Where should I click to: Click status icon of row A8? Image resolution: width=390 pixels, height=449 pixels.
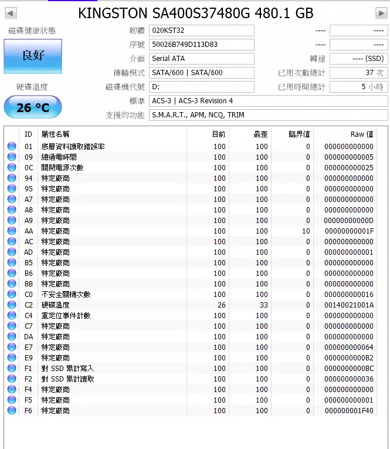[12, 210]
